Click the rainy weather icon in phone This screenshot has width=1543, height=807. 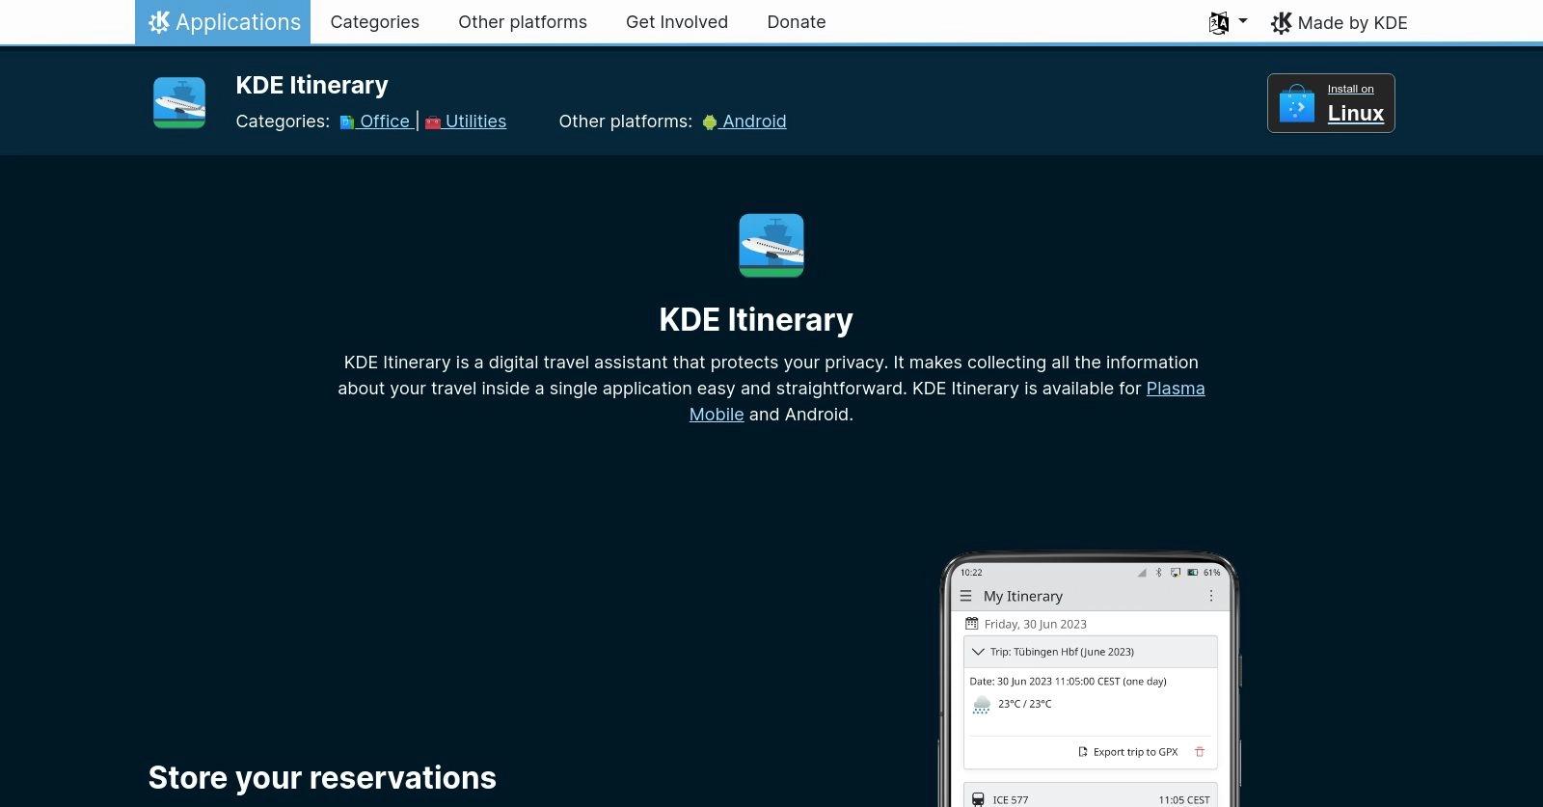[982, 705]
